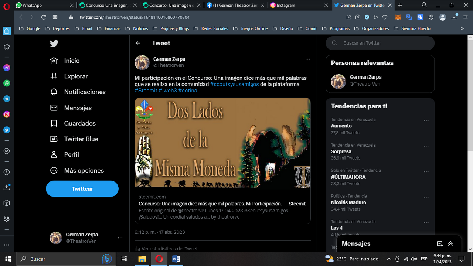This screenshot has width=473, height=266.
Task: Go back with the Tweet arrow
Action: pos(138,43)
